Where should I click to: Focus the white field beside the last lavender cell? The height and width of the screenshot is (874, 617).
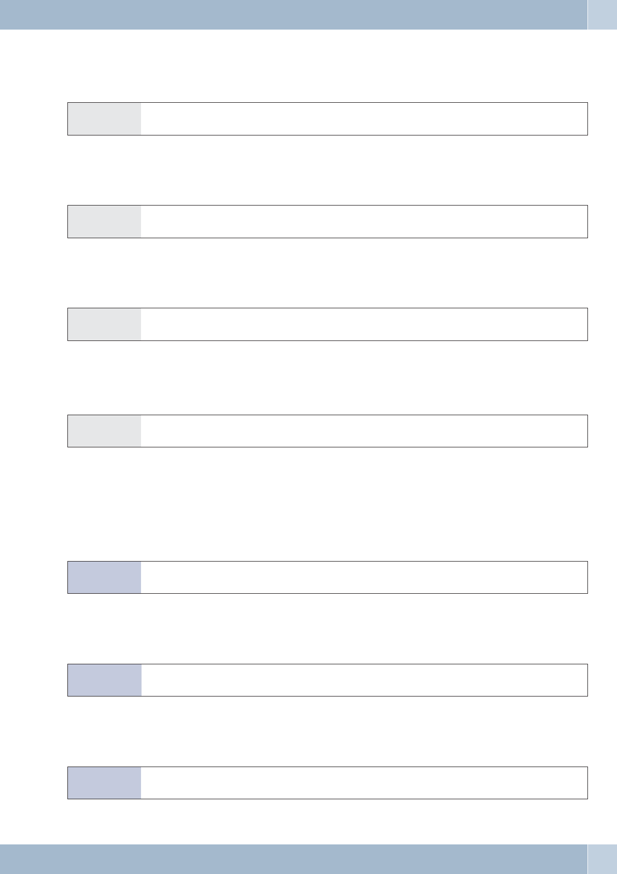(x=364, y=783)
